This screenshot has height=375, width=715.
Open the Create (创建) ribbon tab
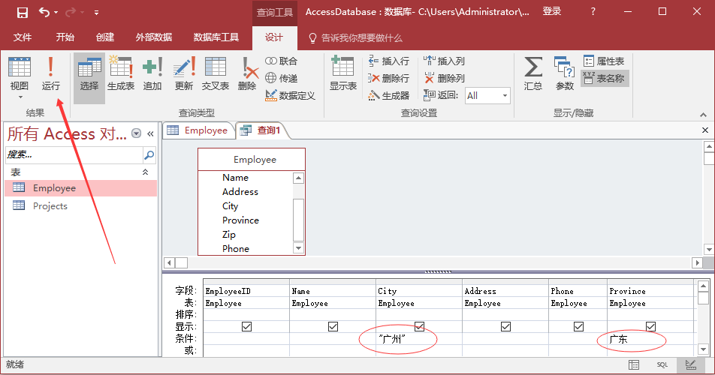point(105,37)
